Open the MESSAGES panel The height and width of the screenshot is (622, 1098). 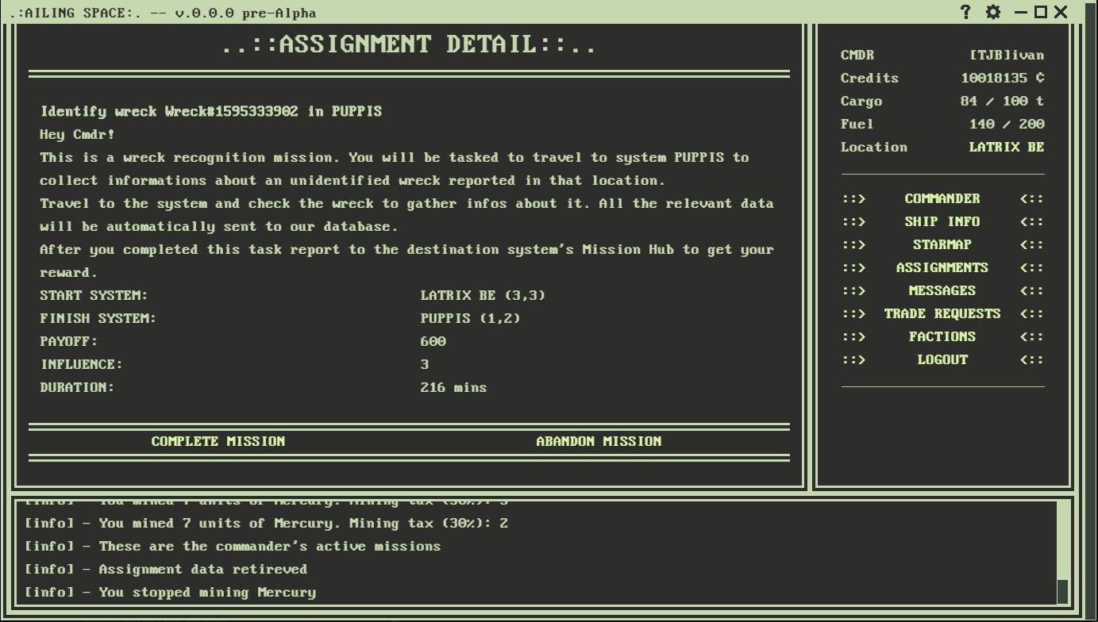[942, 290]
